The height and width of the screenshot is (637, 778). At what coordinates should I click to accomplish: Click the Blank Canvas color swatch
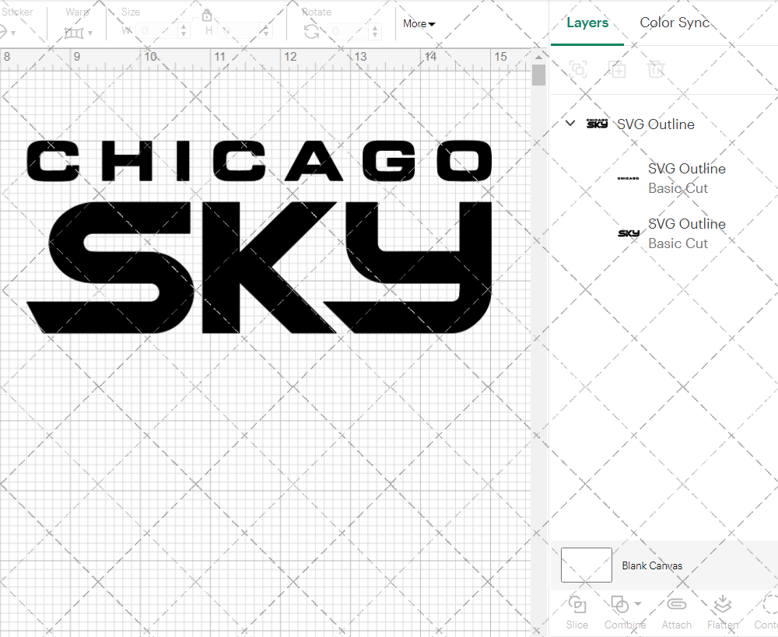point(586,565)
